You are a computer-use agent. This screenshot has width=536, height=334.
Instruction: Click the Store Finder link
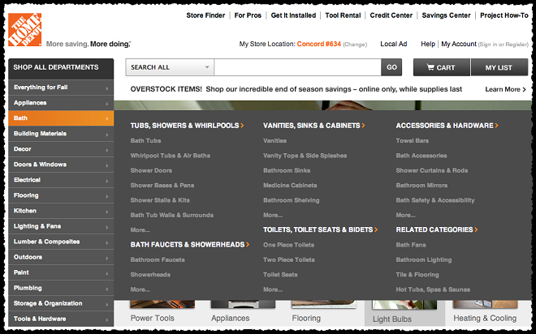coord(206,15)
